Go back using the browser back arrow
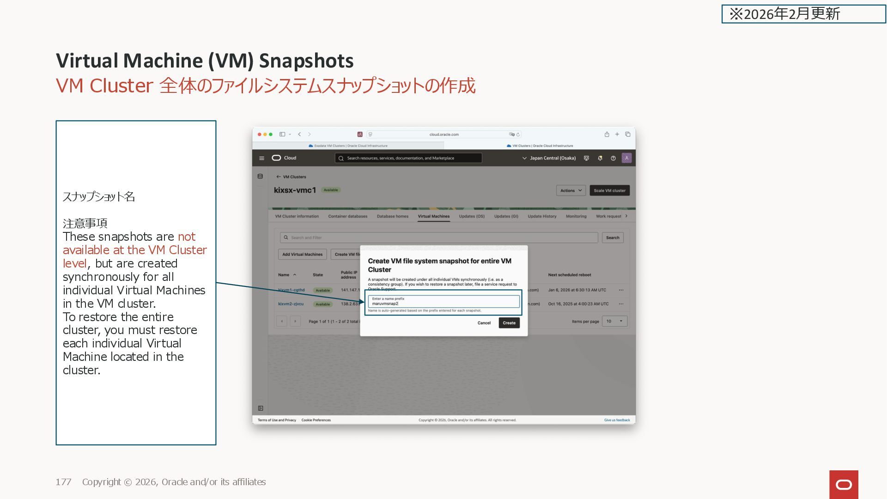Image resolution: width=887 pixels, height=499 pixels. pos(299,134)
